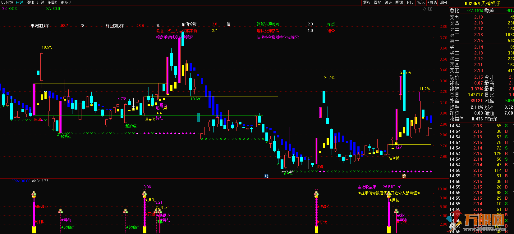Select the 卖三 ask row at 2.17
514x234 pixels.
tap(482, 29)
